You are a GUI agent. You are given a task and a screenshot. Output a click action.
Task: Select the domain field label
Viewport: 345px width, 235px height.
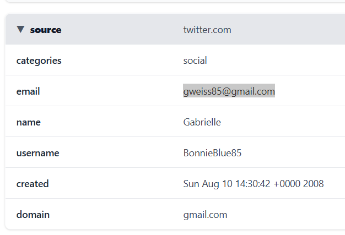tap(33, 215)
